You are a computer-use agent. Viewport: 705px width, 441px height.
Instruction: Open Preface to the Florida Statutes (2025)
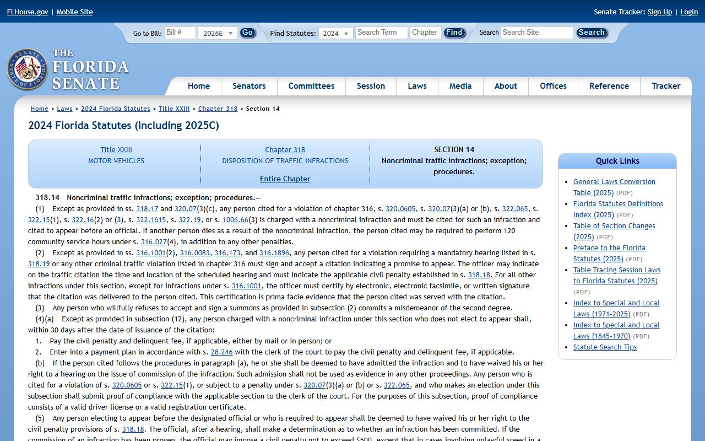609,253
